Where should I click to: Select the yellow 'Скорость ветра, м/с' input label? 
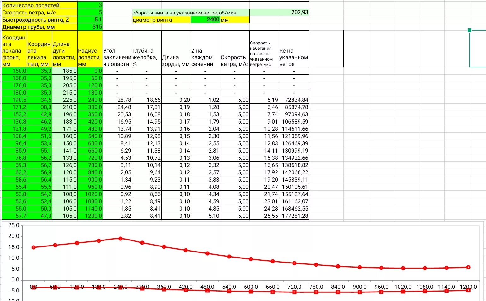pos(39,13)
